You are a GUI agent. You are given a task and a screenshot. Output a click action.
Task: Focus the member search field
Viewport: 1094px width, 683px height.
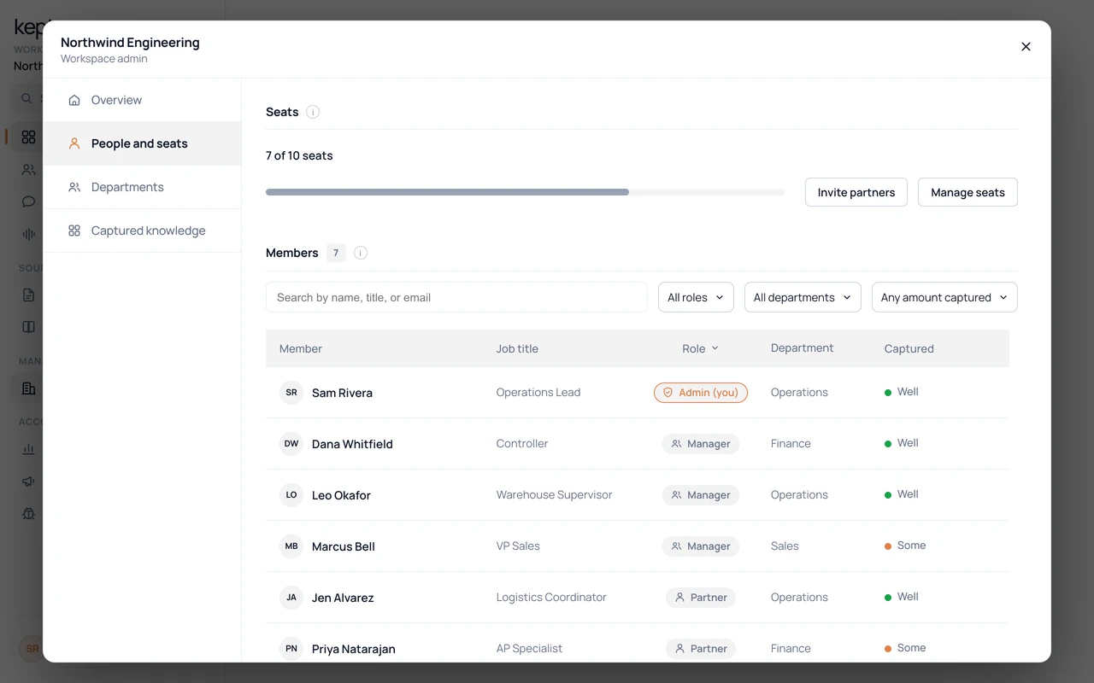[x=456, y=297]
